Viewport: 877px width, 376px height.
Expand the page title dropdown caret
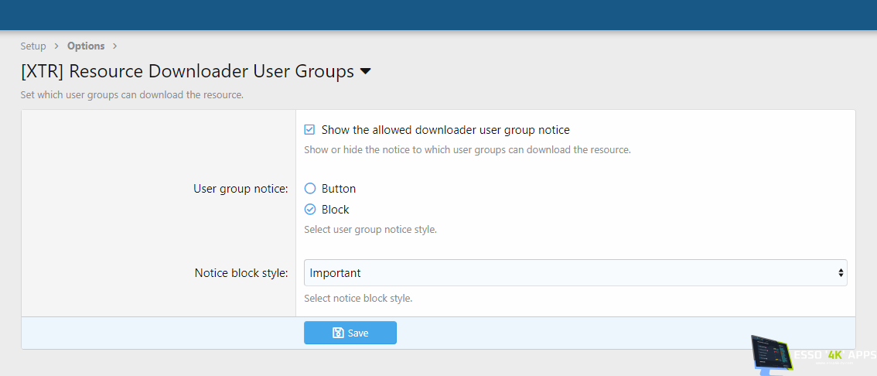coord(366,72)
